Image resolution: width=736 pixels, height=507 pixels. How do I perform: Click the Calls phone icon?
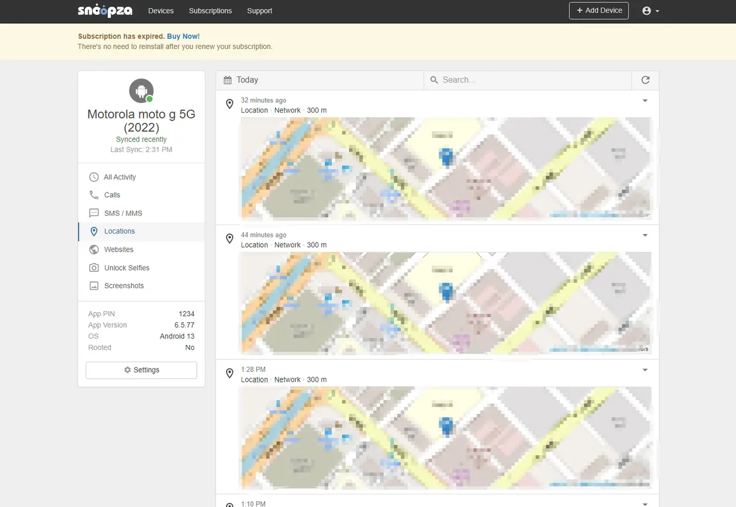[x=94, y=195]
